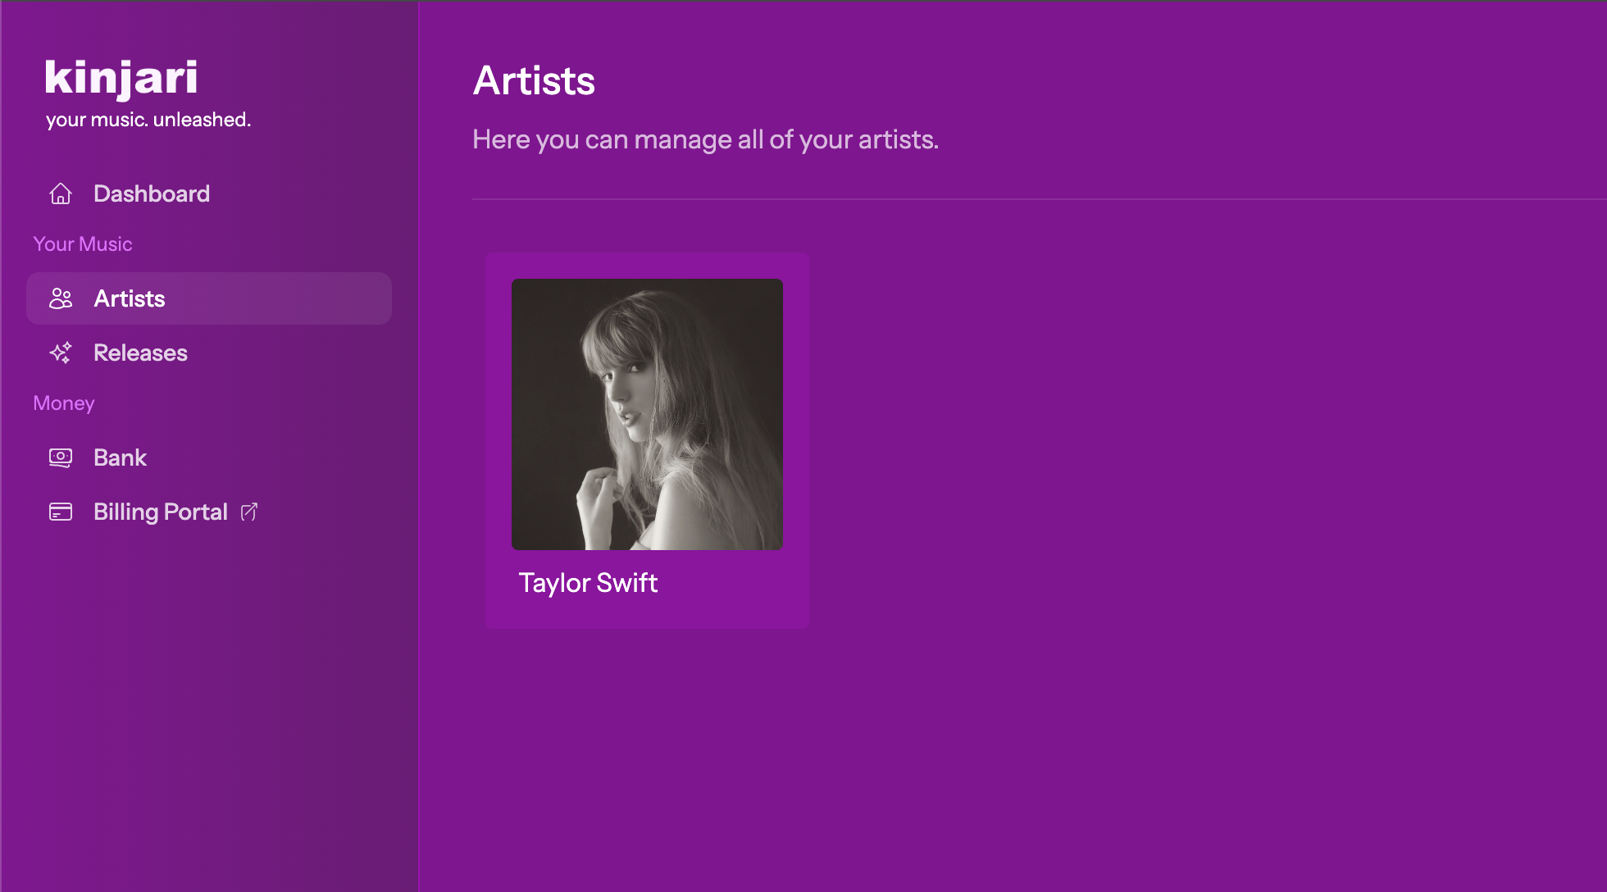Click the kinjari logo
The height and width of the screenshot is (892, 1607).
(121, 79)
